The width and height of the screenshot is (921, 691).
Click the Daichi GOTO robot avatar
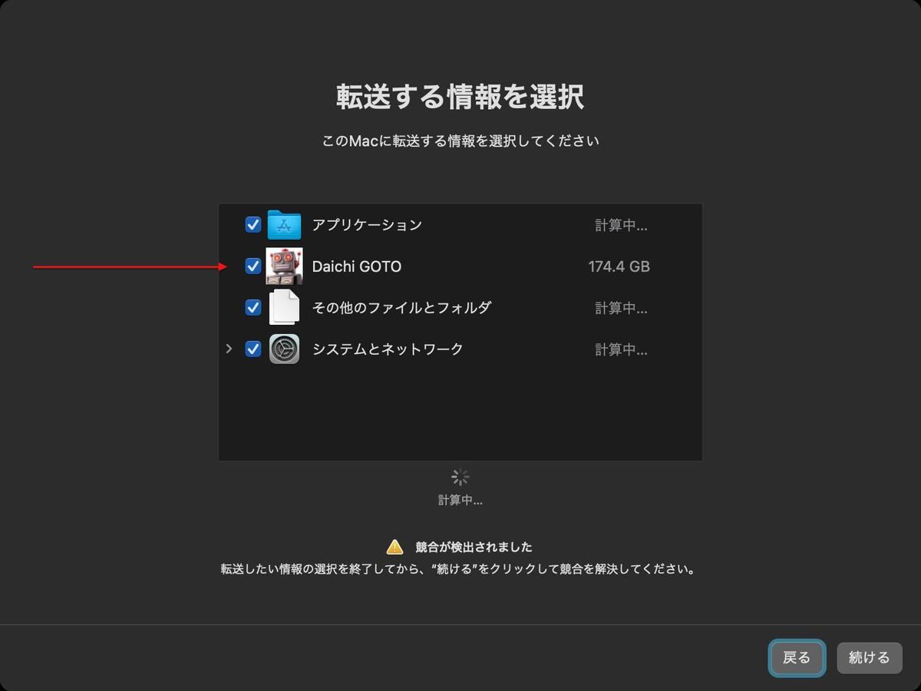pyautogui.click(x=284, y=266)
